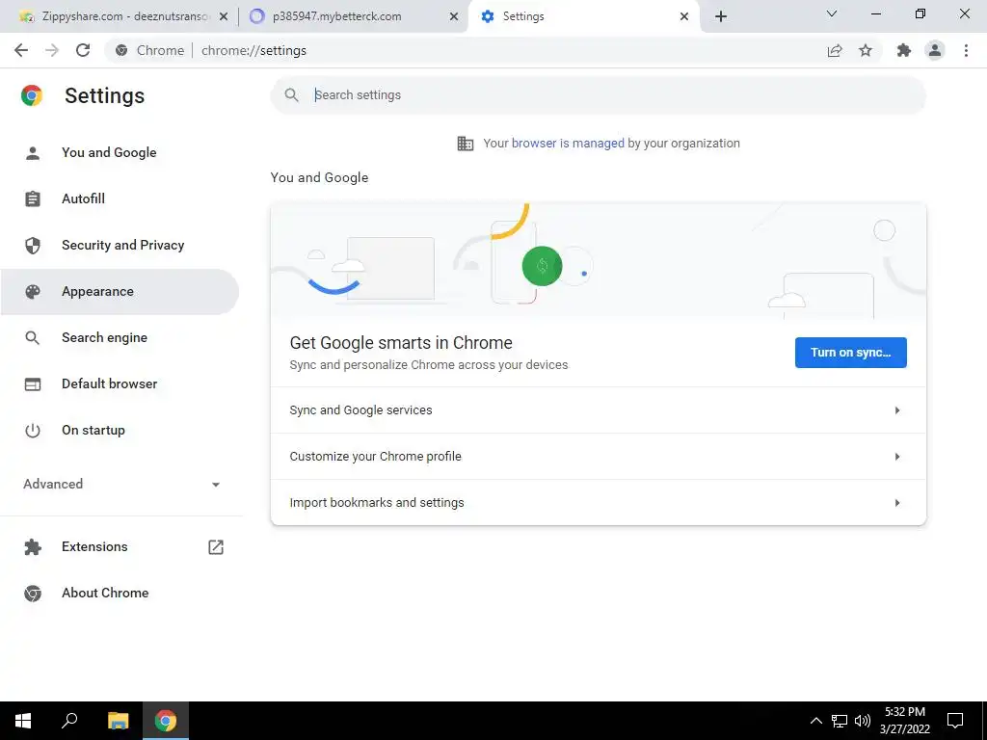This screenshot has height=740, width=987.
Task: Share this page using the share icon
Action: pos(835,50)
